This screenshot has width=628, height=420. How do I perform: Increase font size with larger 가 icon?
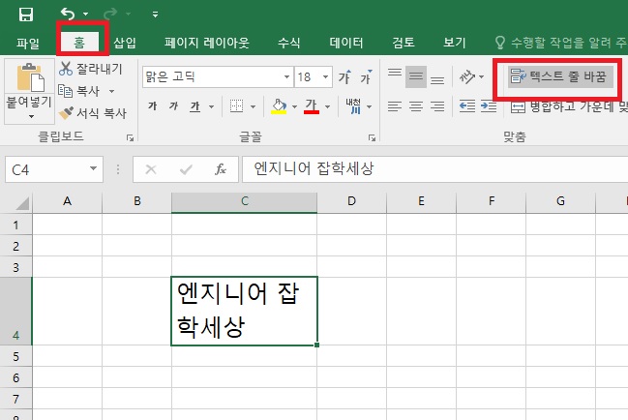coord(344,76)
